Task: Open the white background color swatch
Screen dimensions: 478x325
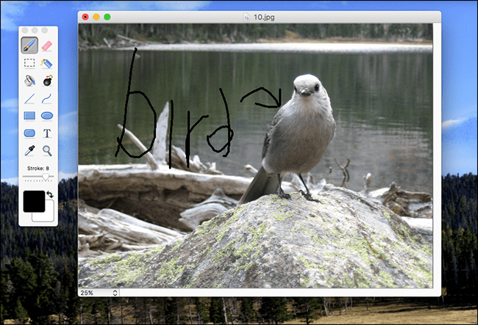Action: 46,214
